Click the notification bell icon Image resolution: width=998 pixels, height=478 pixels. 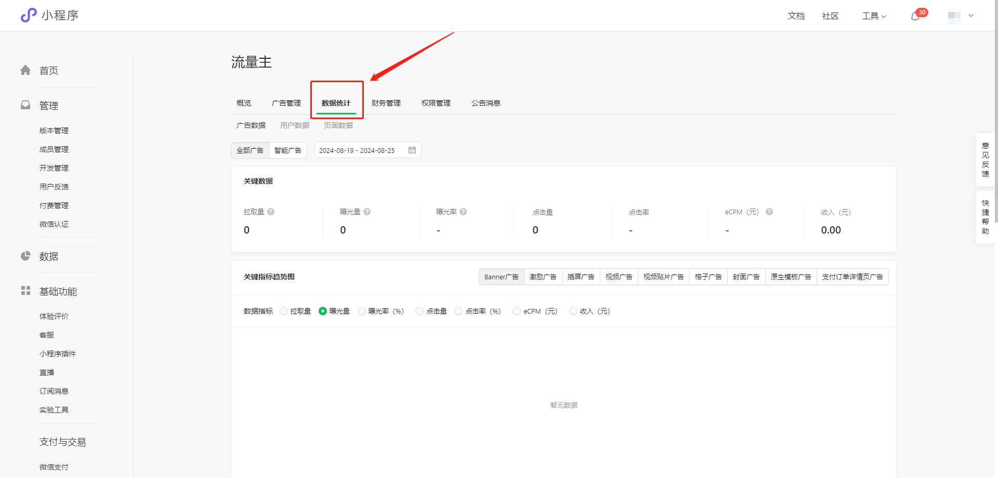(x=915, y=16)
